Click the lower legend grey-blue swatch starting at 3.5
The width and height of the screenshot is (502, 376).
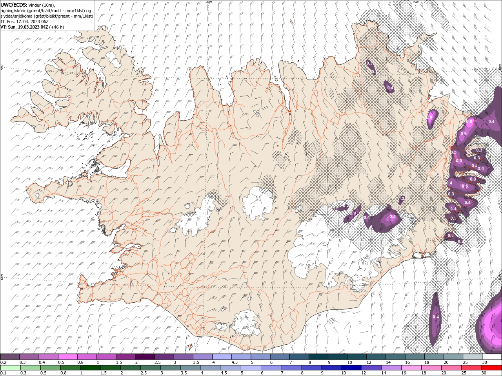pyautogui.click(x=191, y=368)
